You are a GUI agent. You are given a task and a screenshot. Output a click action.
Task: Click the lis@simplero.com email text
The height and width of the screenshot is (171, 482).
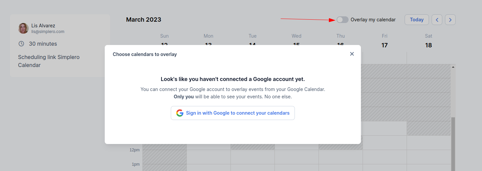pyautogui.click(x=48, y=32)
